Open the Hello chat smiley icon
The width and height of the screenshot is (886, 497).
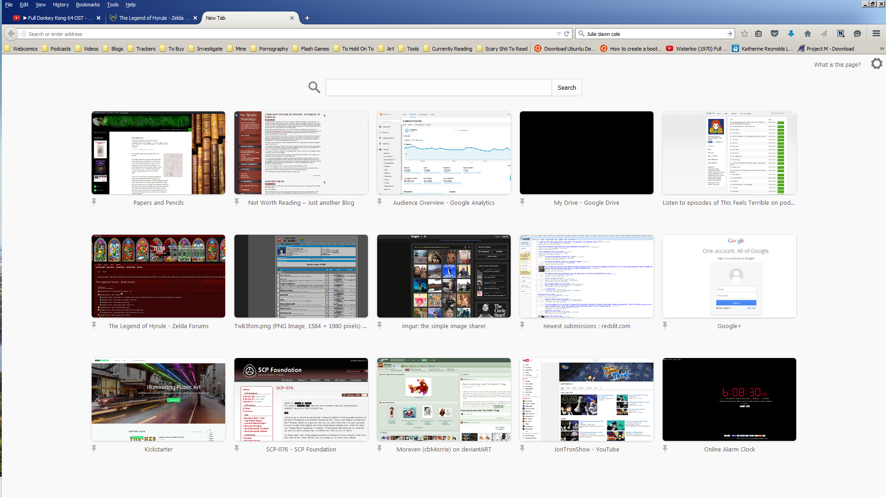(x=857, y=34)
